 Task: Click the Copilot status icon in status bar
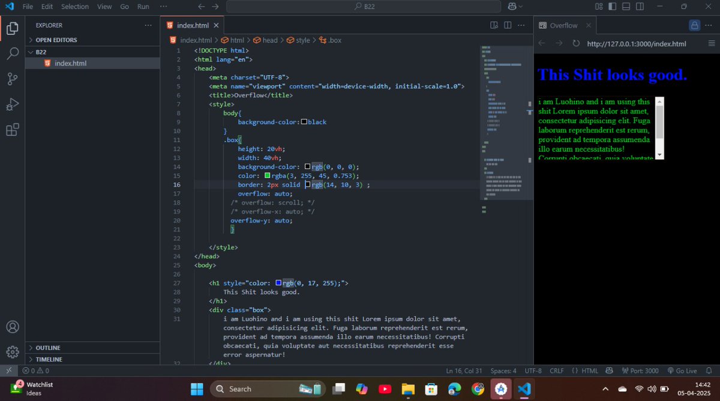[x=609, y=370]
